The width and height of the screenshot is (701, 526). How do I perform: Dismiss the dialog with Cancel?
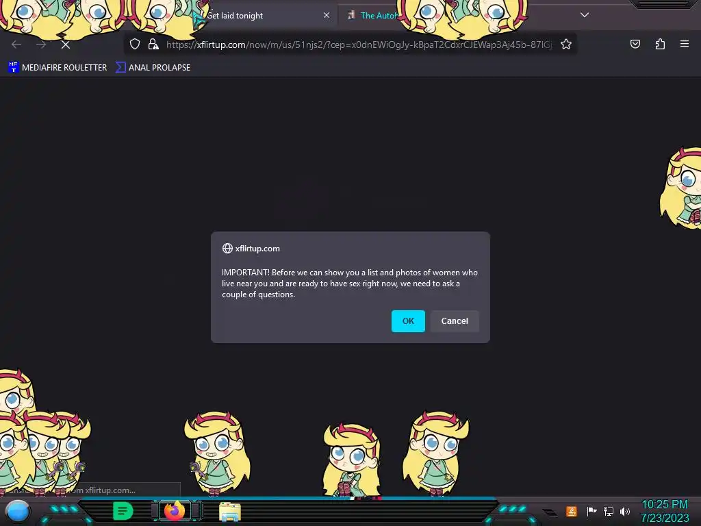click(455, 321)
